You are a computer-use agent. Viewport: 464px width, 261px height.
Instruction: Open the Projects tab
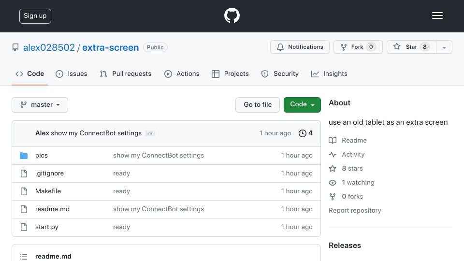click(x=230, y=73)
